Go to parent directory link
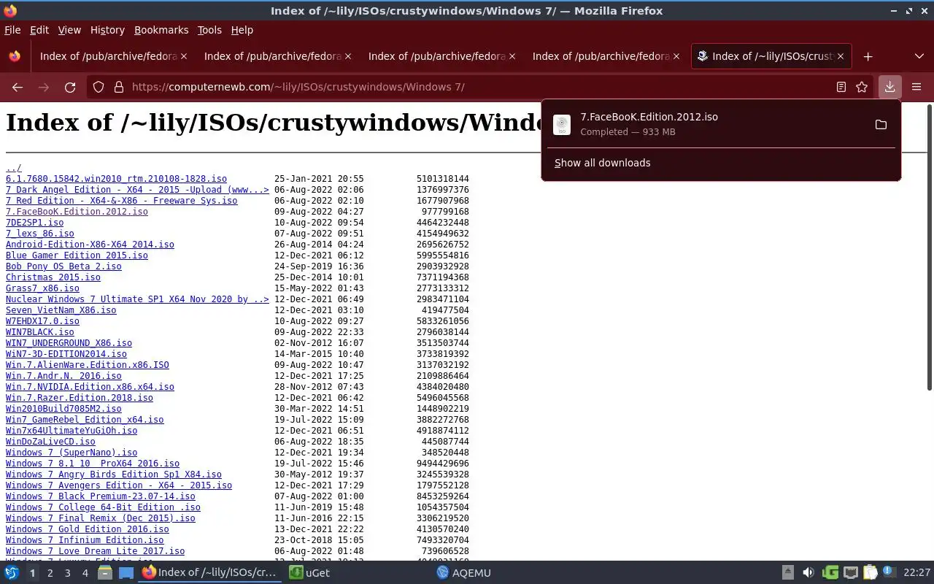The height and width of the screenshot is (584, 934). click(14, 168)
